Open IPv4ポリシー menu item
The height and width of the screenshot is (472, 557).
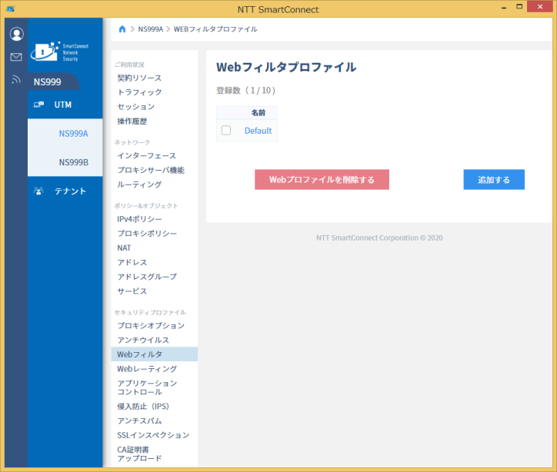(x=139, y=219)
